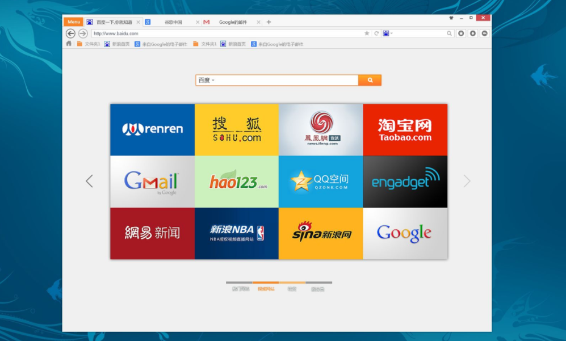Open the Sohu.com tile
566x341 pixels.
point(236,129)
